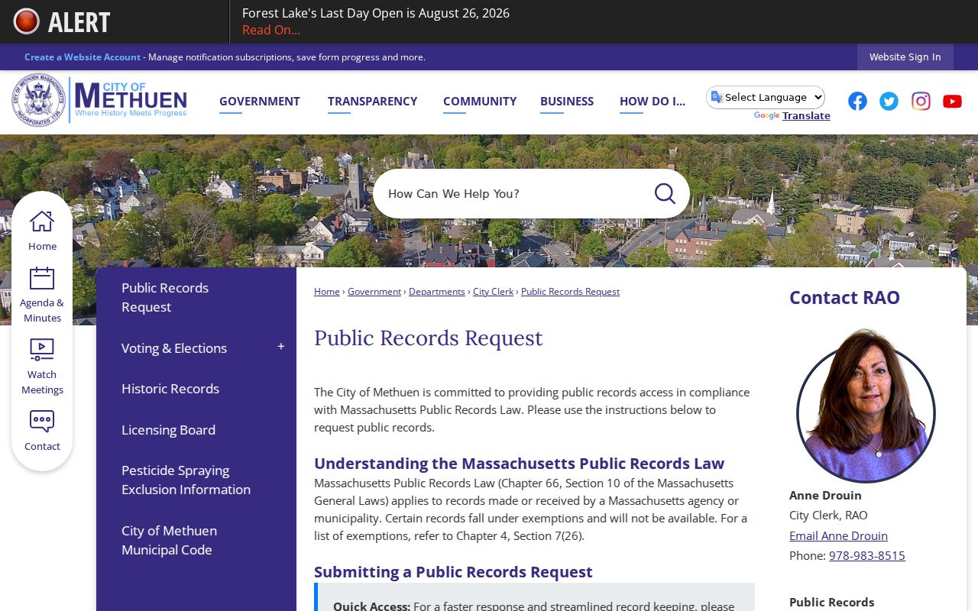Open Methuen's Twitter page icon

(x=889, y=101)
